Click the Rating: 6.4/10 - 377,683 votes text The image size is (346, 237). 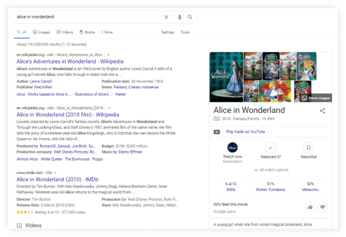[x=60, y=212]
